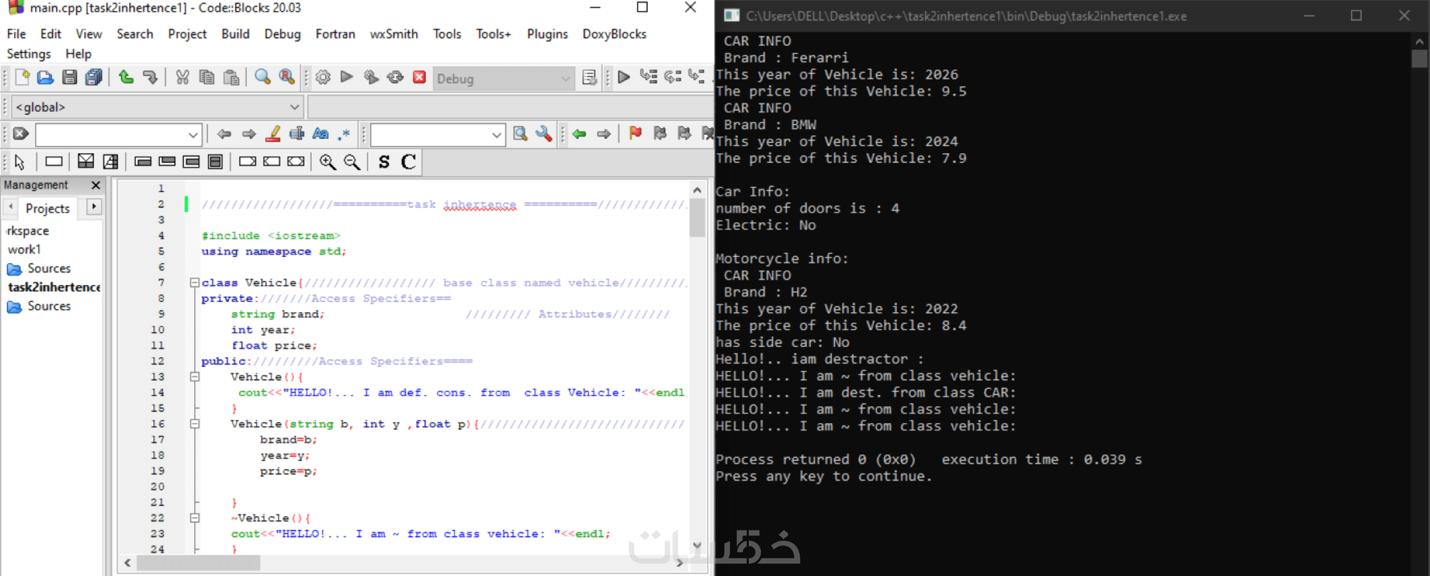Open the File menu
The image size is (1430, 576).
pyautogui.click(x=16, y=34)
